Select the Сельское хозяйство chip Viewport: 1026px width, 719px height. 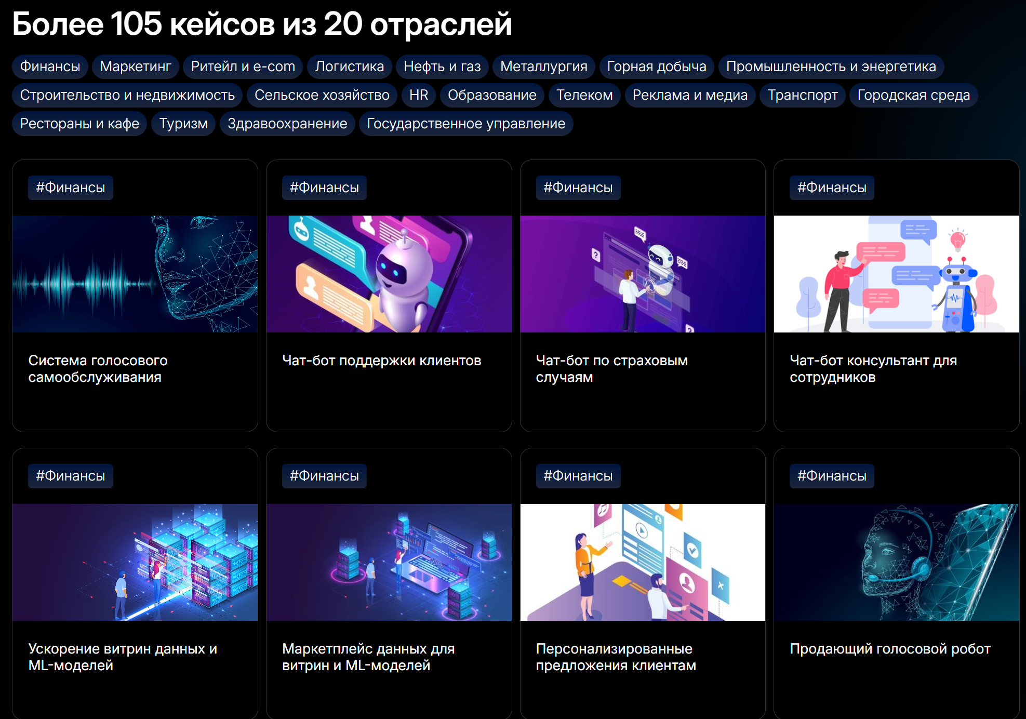tap(322, 95)
